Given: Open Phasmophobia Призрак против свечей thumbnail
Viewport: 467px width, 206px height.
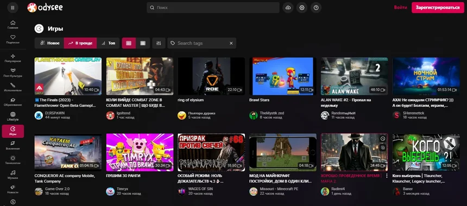Looking at the screenshot, I should (x=211, y=152).
